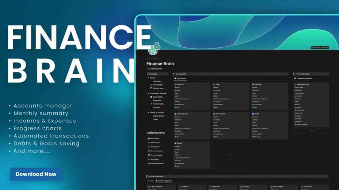Viewport: 339px width, 190px height.
Task: Click the Gumroad account icon
Action: coord(253,84)
